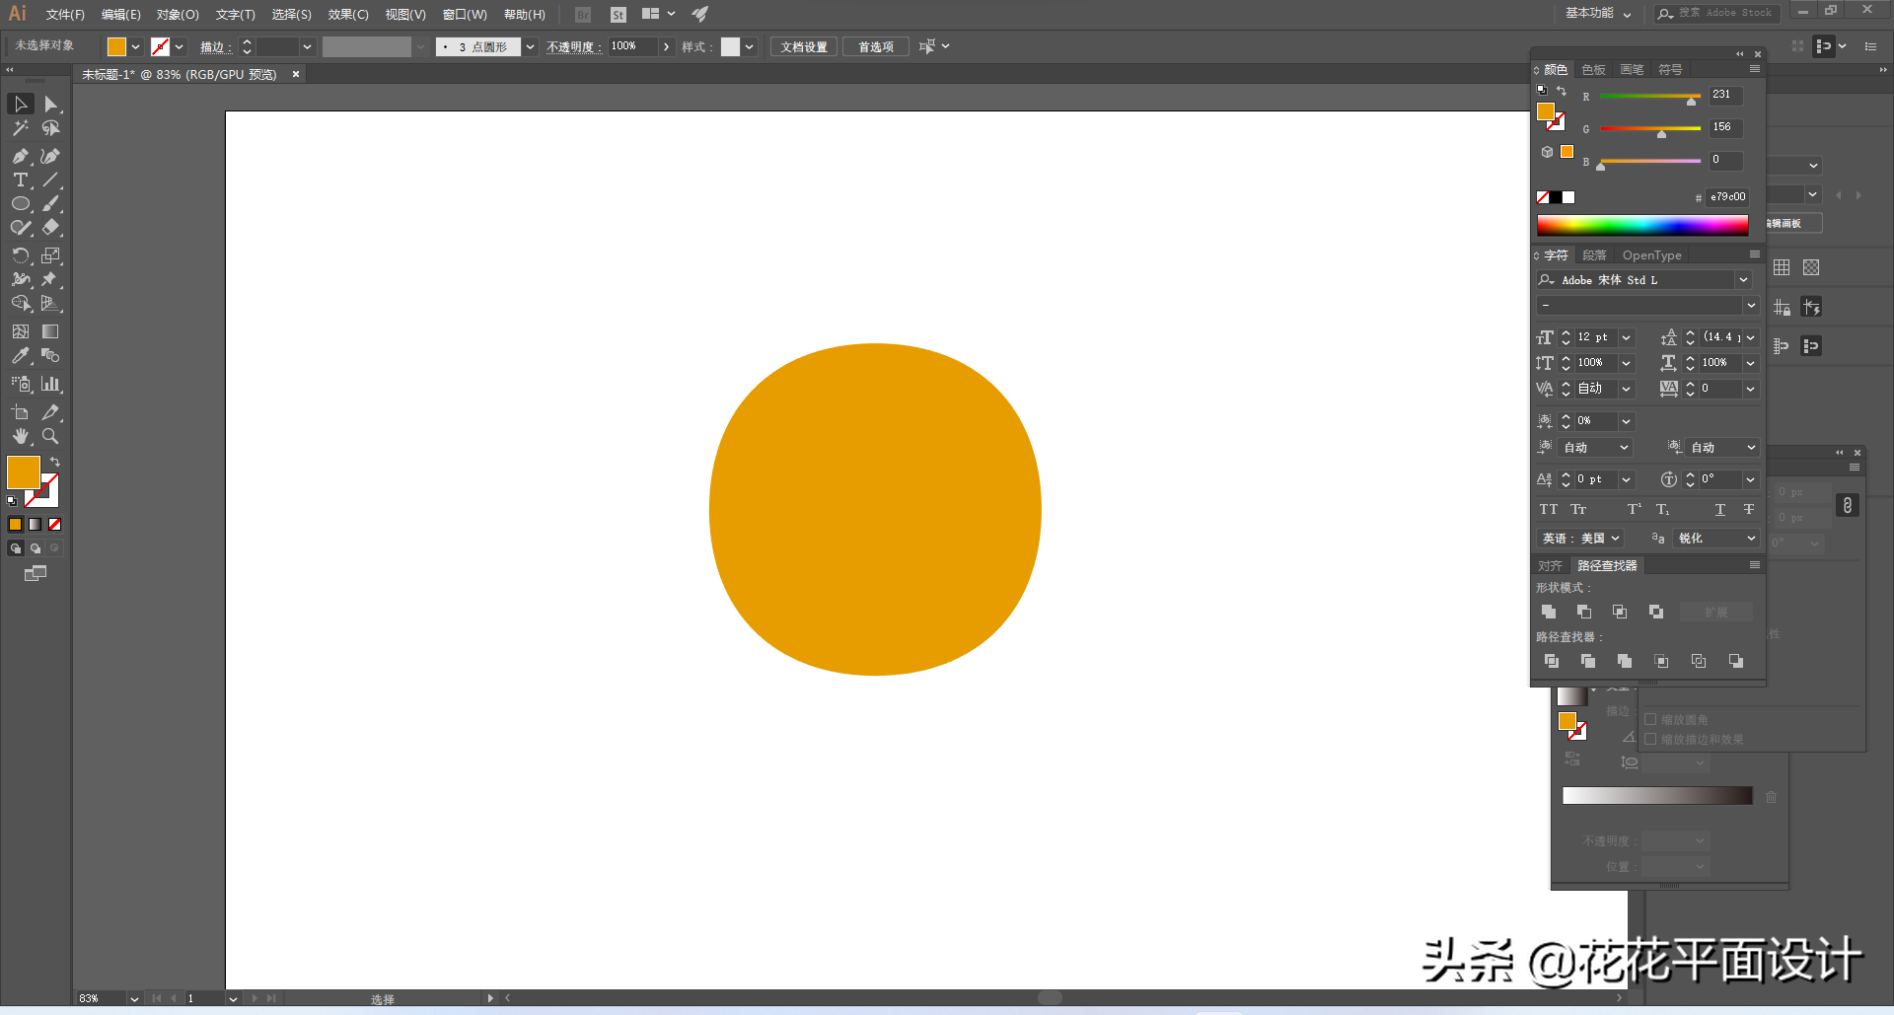Click the Minus Front pathfinder icon
The image size is (1894, 1015).
tap(1584, 613)
